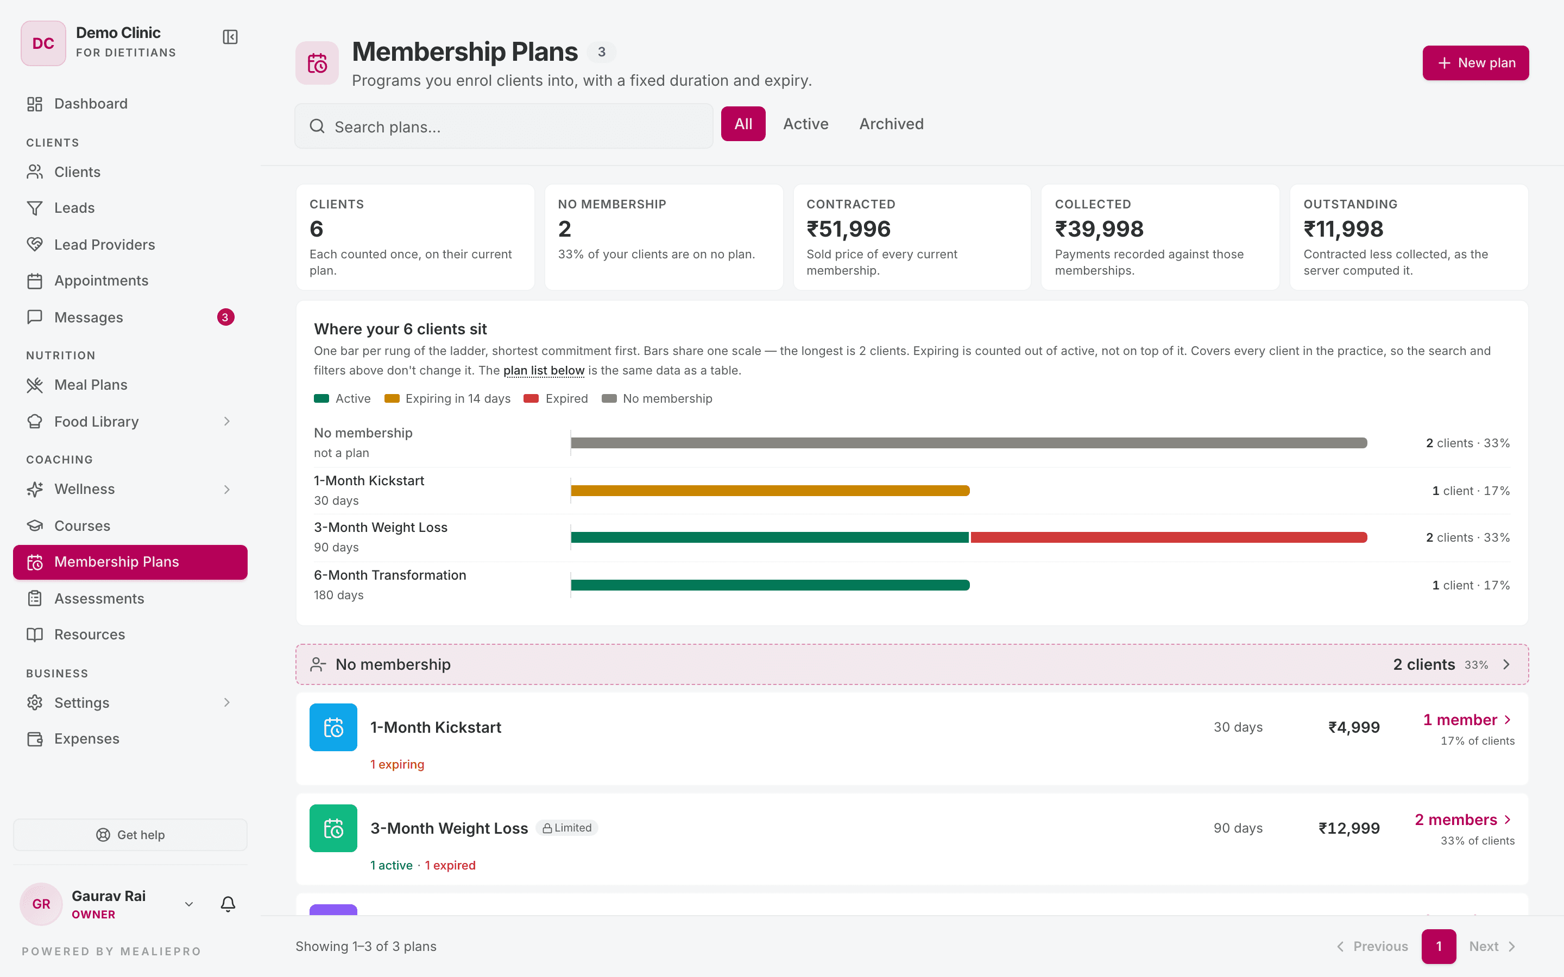Screen dimensions: 1564x977
Task: Focus the Search plans field
Action: tap(504, 126)
